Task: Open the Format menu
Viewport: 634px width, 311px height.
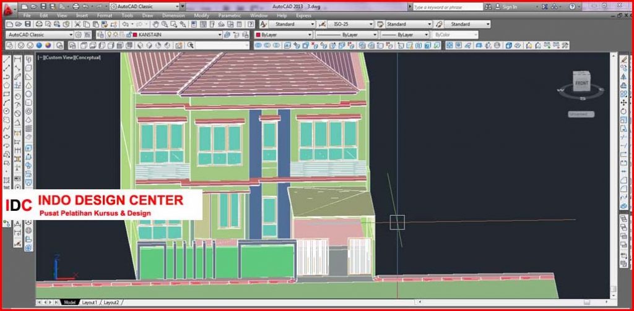Action: [x=104, y=15]
